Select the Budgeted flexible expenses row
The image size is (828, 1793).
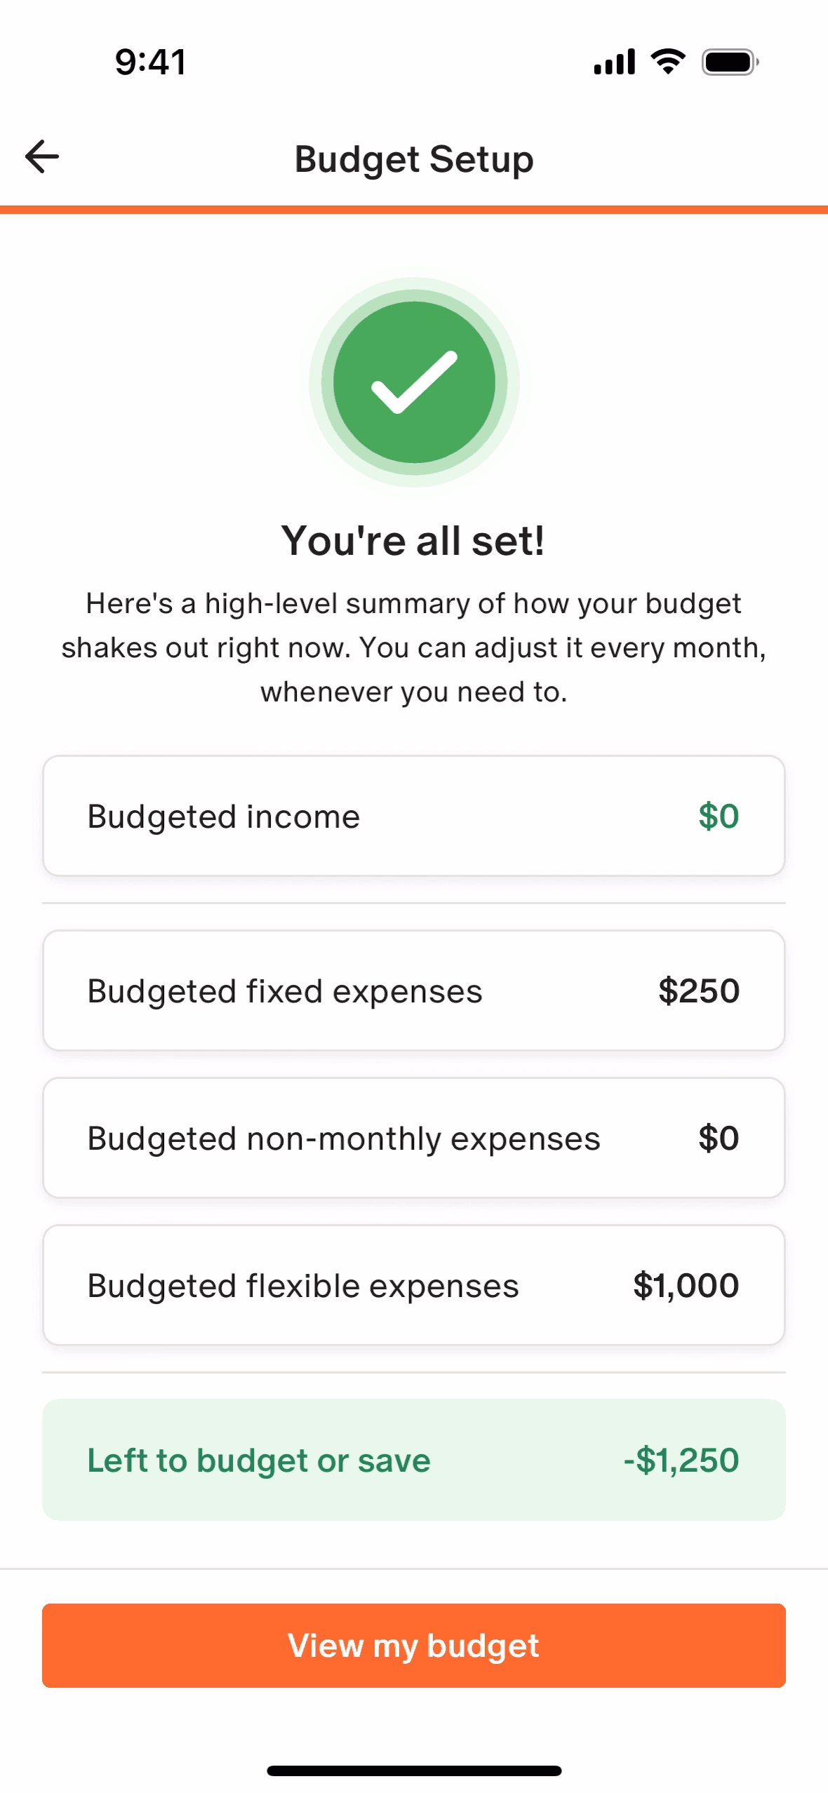[x=413, y=1285]
